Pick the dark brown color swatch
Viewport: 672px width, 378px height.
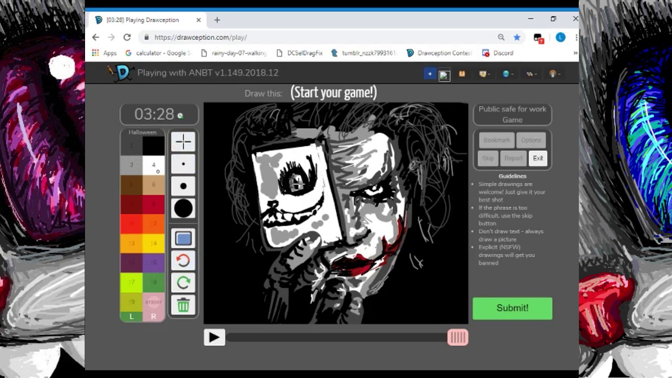click(131, 185)
